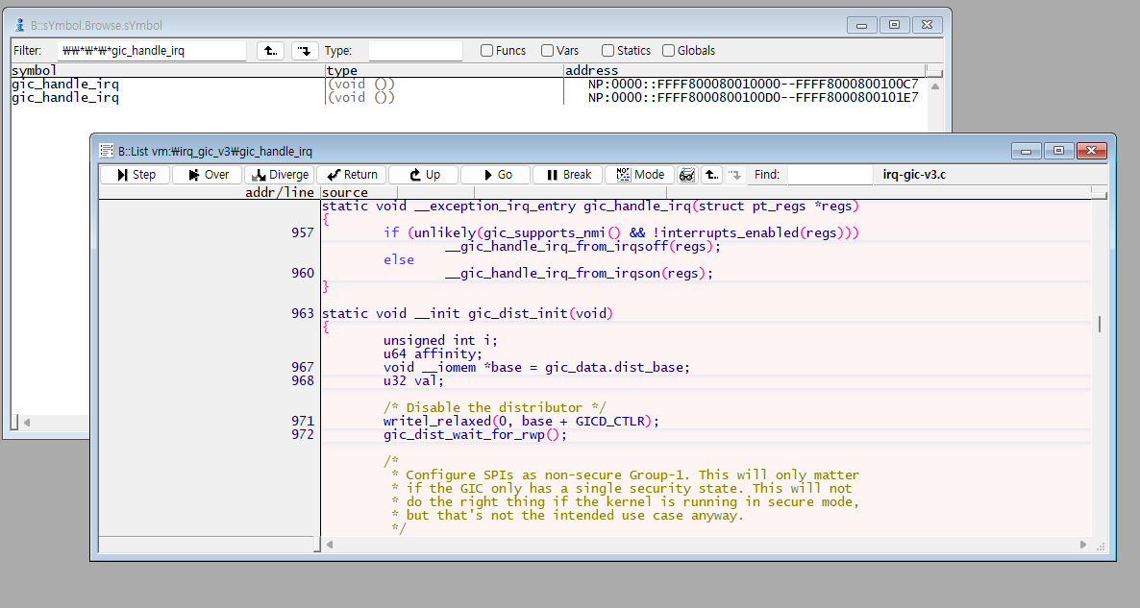The width and height of the screenshot is (1140, 608).
Task: Enable the Globals checkbox
Action: point(668,51)
